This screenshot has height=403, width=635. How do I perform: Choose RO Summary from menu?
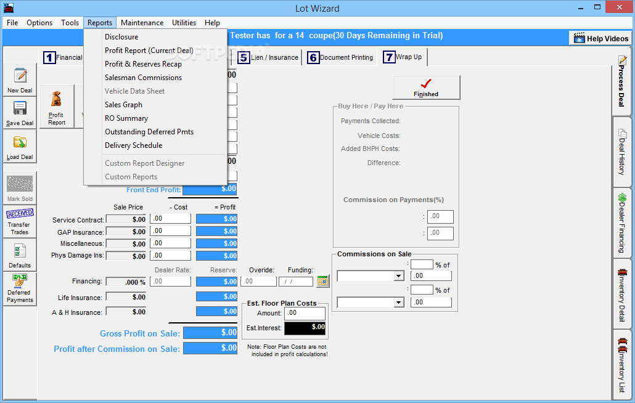coord(155,118)
